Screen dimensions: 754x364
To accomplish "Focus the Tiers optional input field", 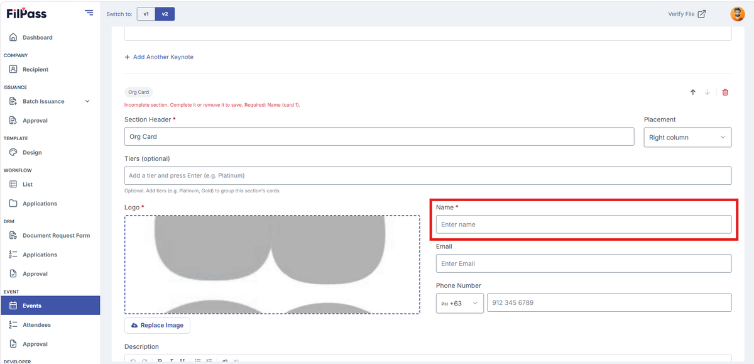I will coord(428,175).
